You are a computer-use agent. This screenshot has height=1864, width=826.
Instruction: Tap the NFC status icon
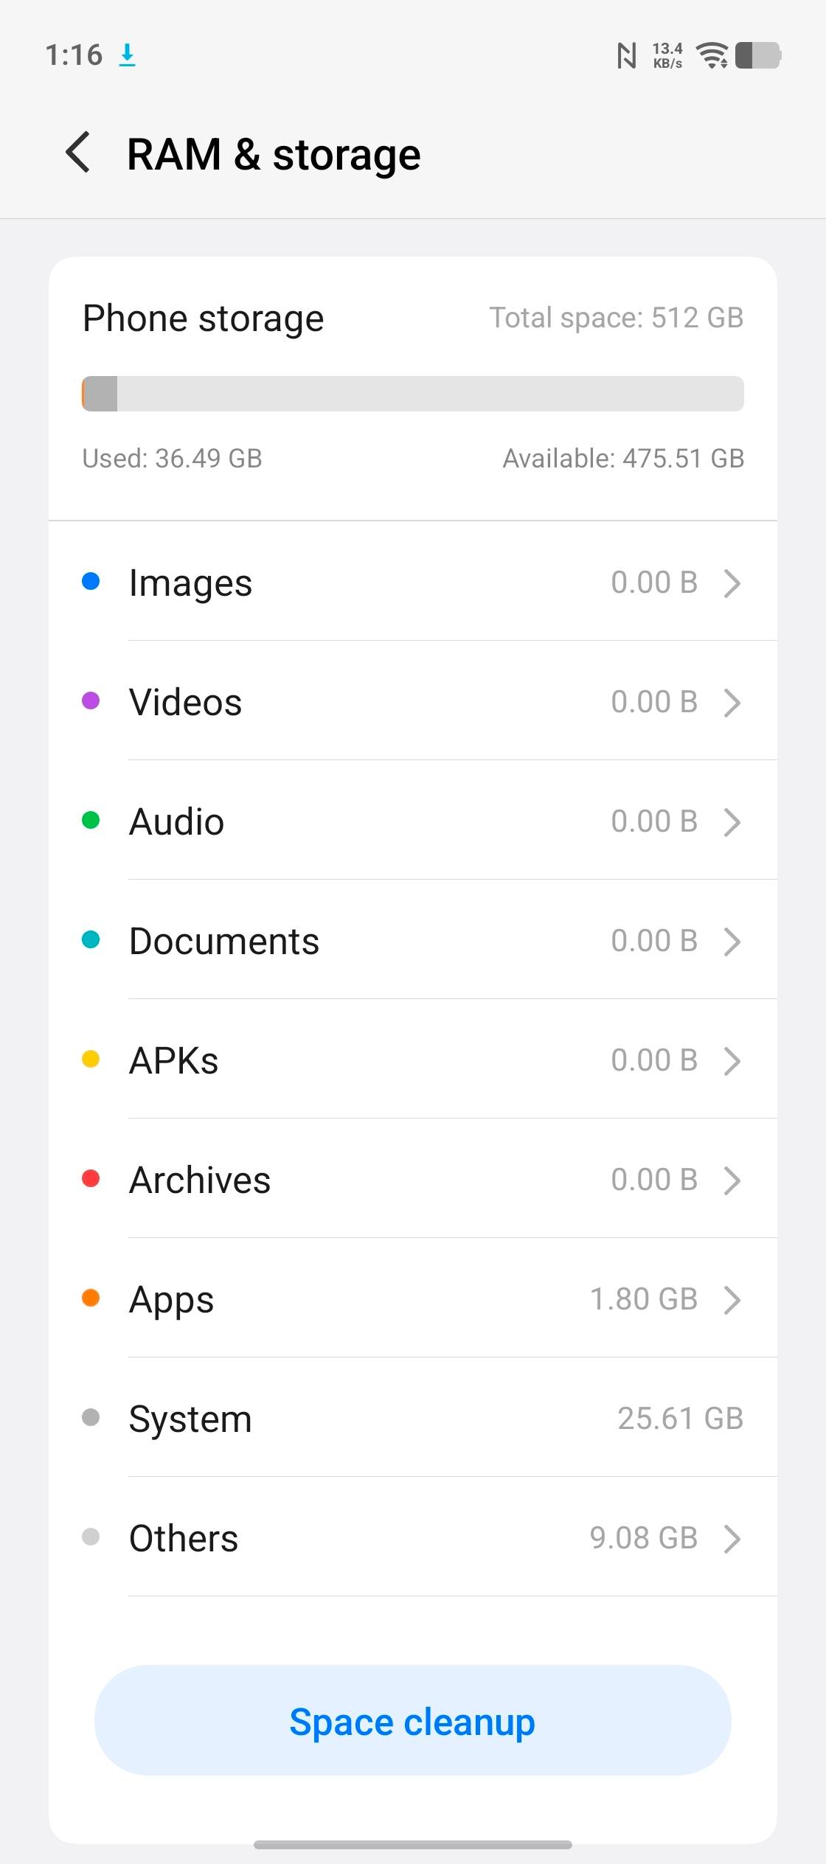tap(626, 55)
